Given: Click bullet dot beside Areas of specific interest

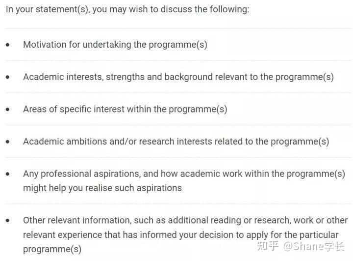Looking at the screenshot, I should [x=8, y=109].
